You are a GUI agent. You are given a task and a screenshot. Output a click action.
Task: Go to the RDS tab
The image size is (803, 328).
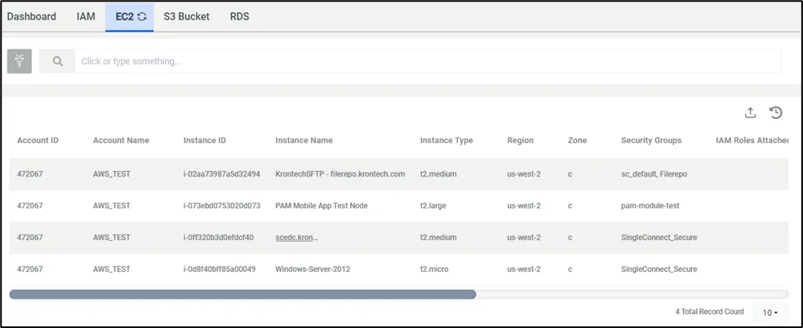click(240, 16)
